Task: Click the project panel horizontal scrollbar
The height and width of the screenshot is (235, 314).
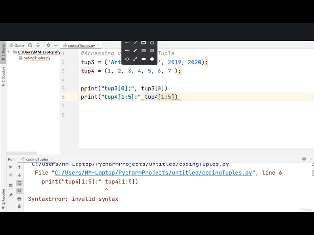Action: (x=22, y=153)
